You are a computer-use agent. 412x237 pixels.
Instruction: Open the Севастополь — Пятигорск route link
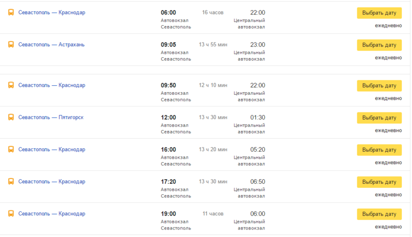(51, 117)
